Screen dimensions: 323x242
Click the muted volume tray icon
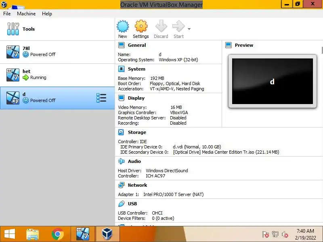pyautogui.click(x=285, y=234)
